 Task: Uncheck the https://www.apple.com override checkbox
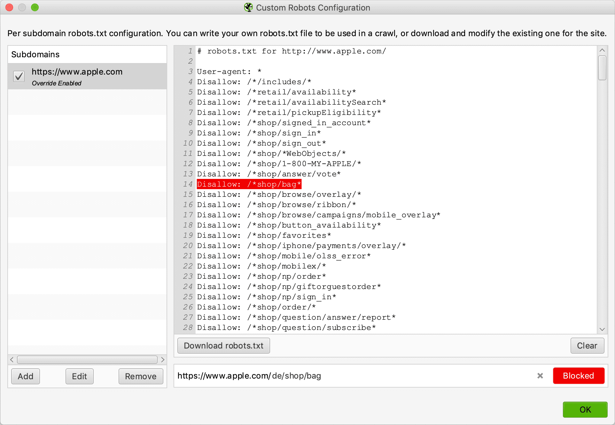[19, 76]
